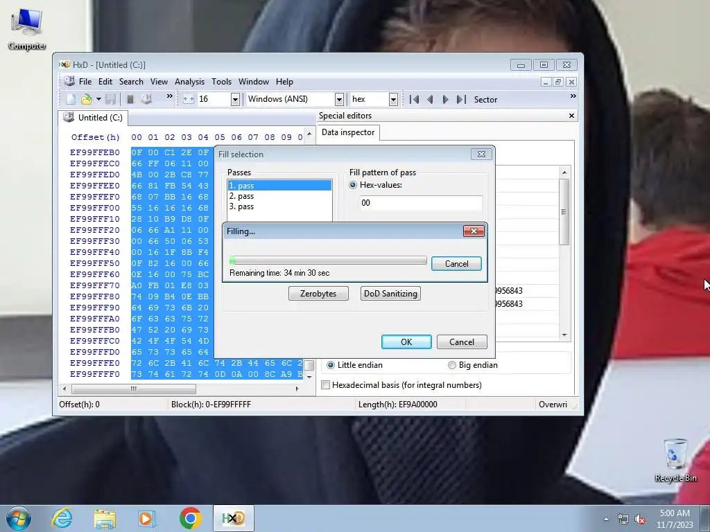Expand the right toolbar overflow chevron
Image resolution: width=710 pixels, height=532 pixels.
coord(573,96)
